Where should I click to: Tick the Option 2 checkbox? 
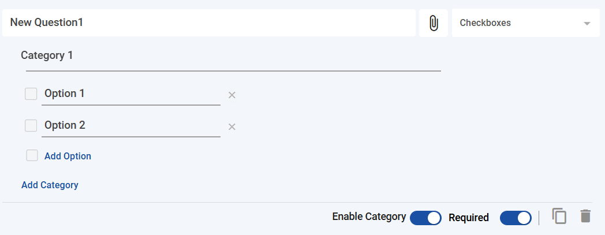(31, 125)
